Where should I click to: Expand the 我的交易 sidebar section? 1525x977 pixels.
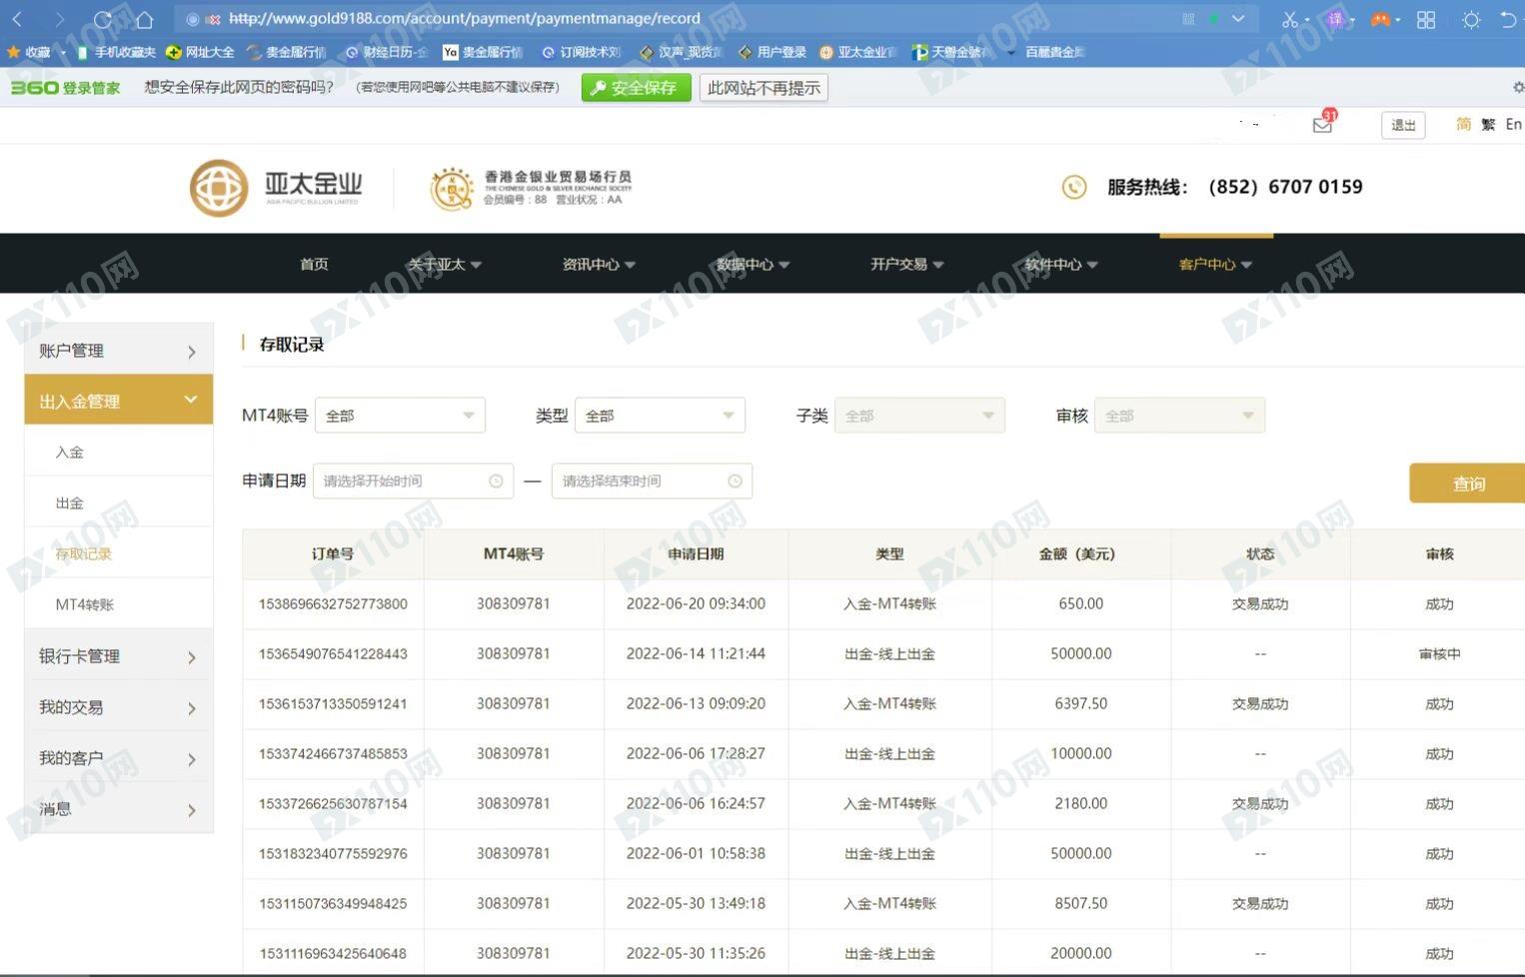point(119,707)
